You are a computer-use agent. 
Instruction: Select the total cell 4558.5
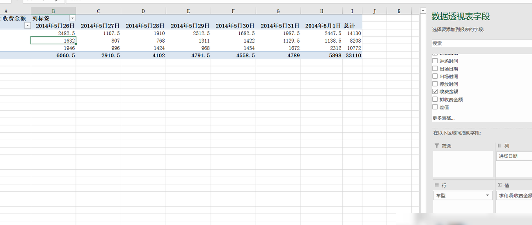click(x=233, y=55)
